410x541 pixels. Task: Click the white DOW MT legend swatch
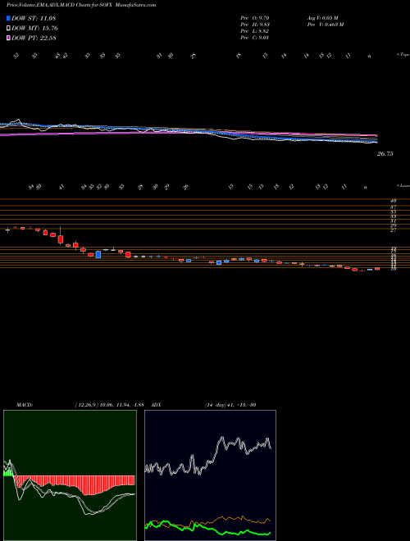(9, 29)
